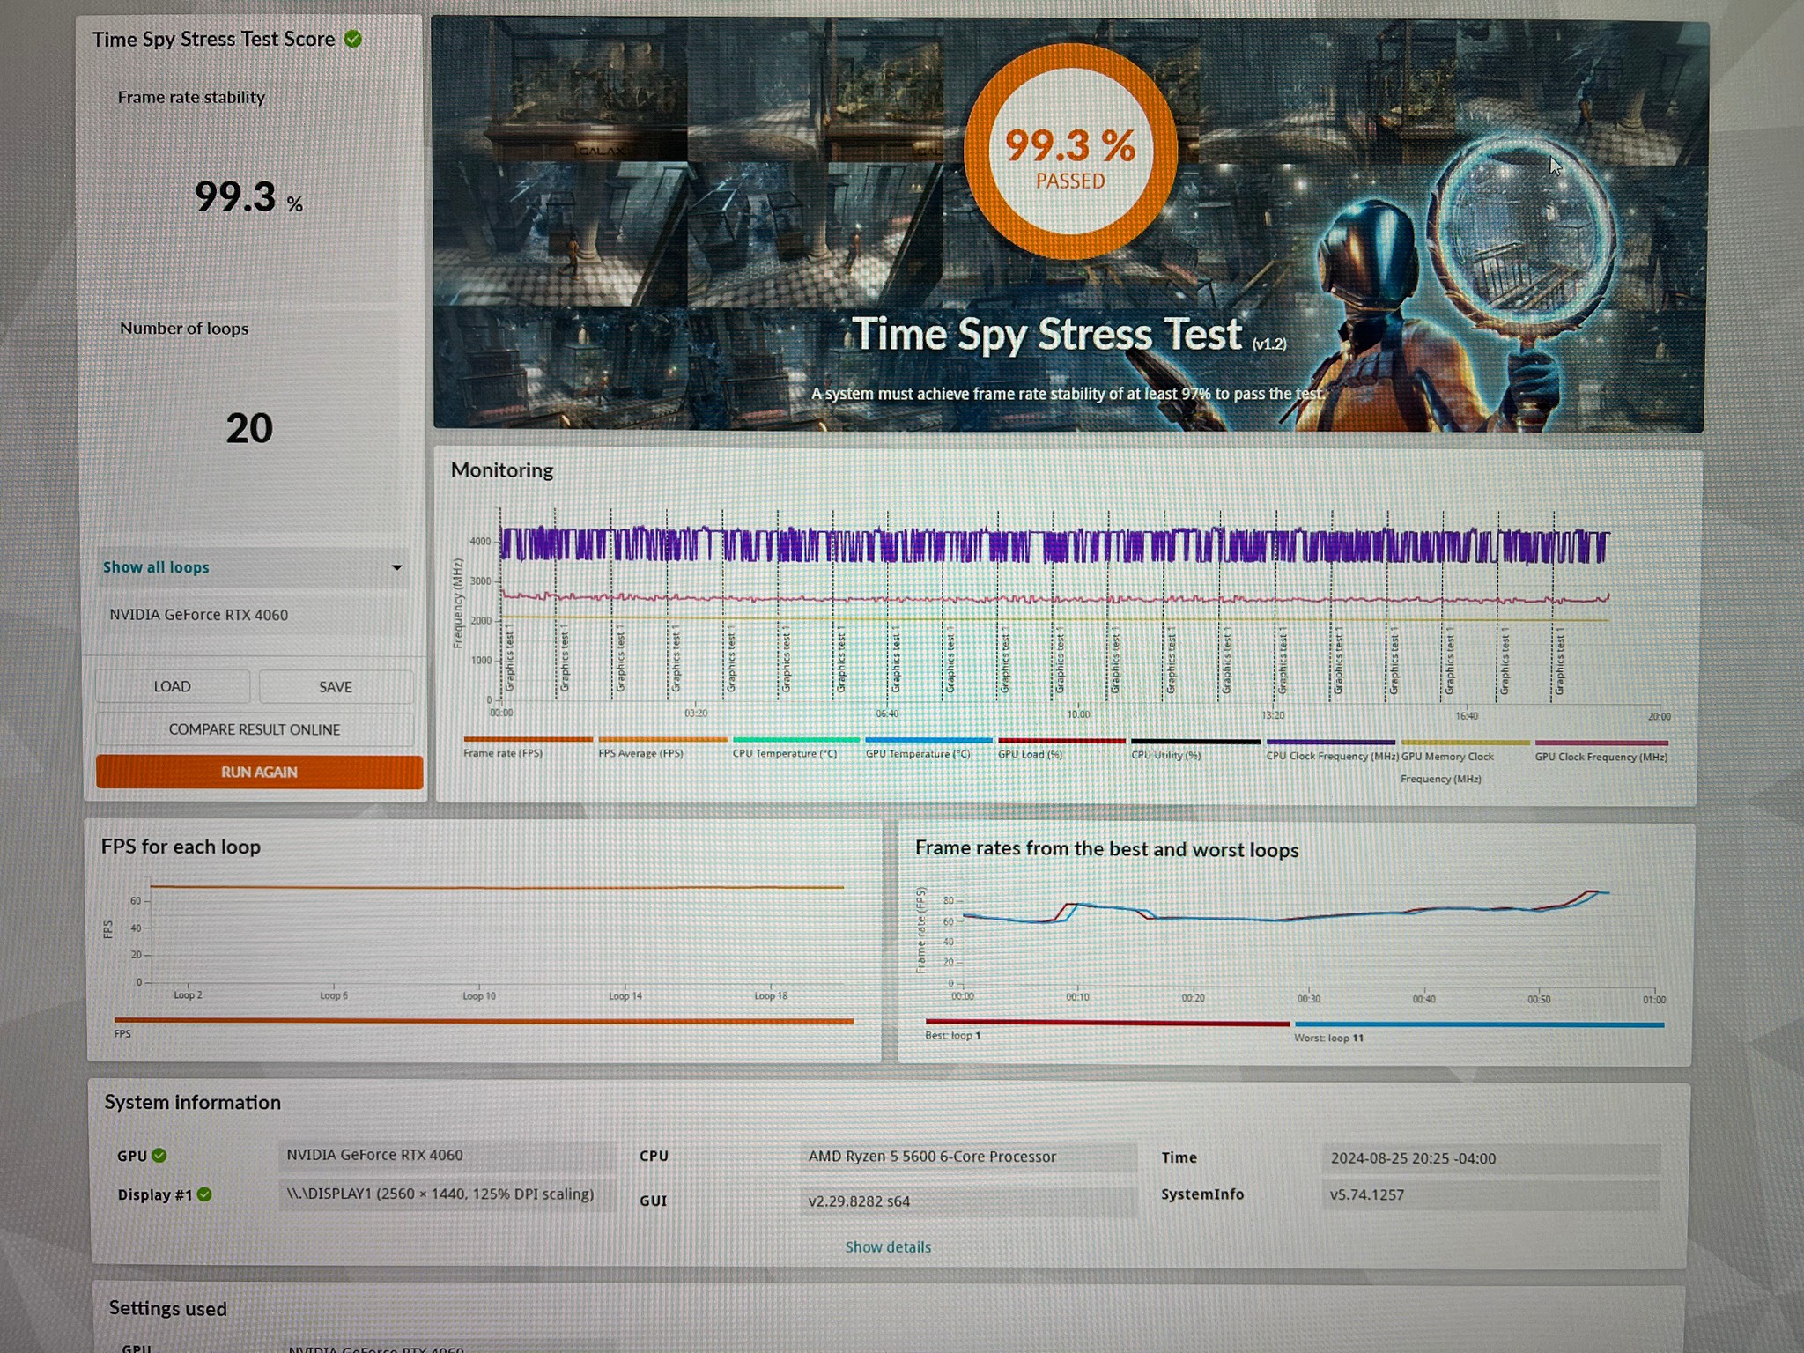Click the Best: loop 1 red legend bar
This screenshot has height=1353, width=1804.
coord(1107,1024)
